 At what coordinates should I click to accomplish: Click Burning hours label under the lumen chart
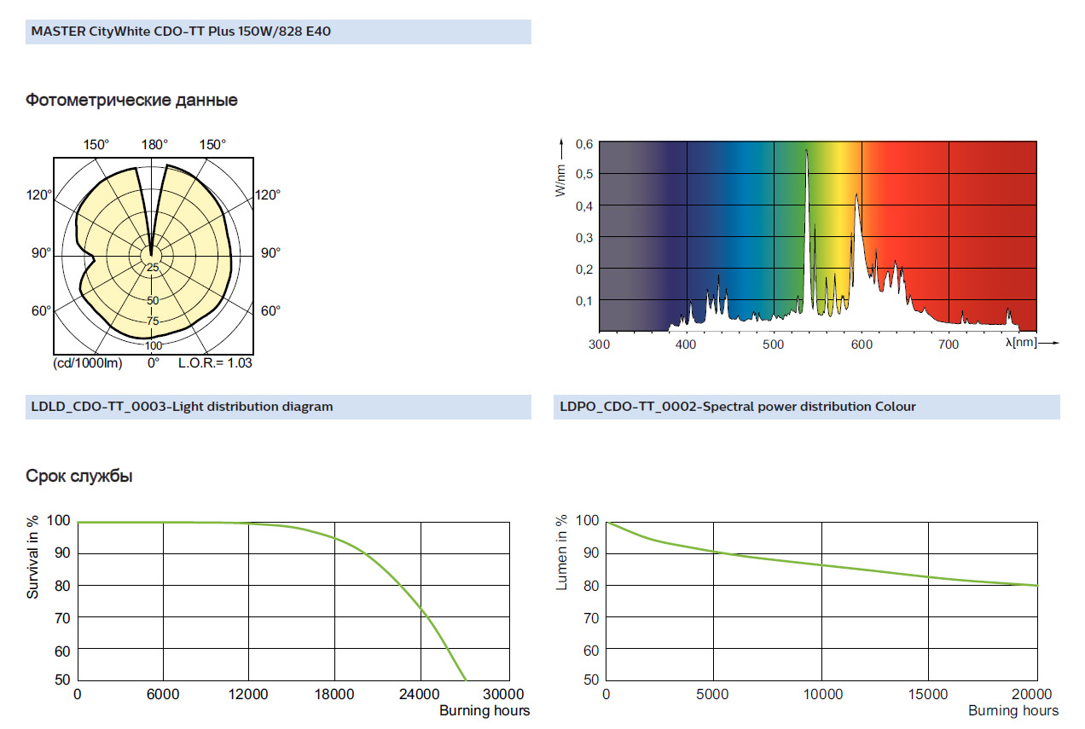(1013, 711)
